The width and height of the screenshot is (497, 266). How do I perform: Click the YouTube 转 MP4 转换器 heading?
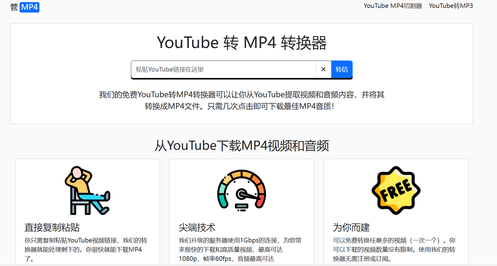click(242, 42)
